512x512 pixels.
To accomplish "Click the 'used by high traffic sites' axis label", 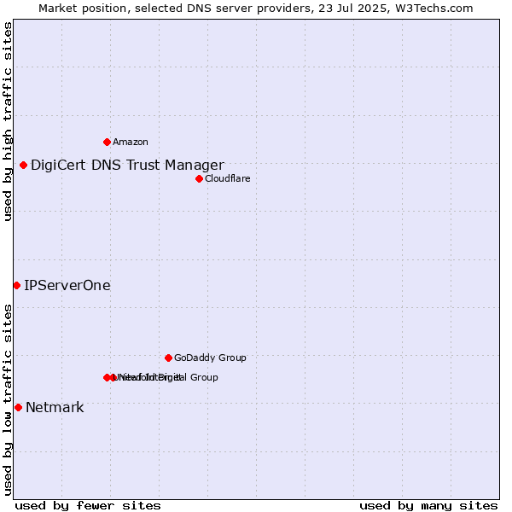I will [7, 121].
